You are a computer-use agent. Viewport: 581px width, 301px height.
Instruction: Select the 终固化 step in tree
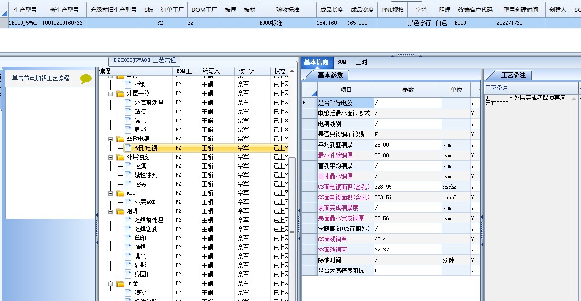tap(143, 274)
